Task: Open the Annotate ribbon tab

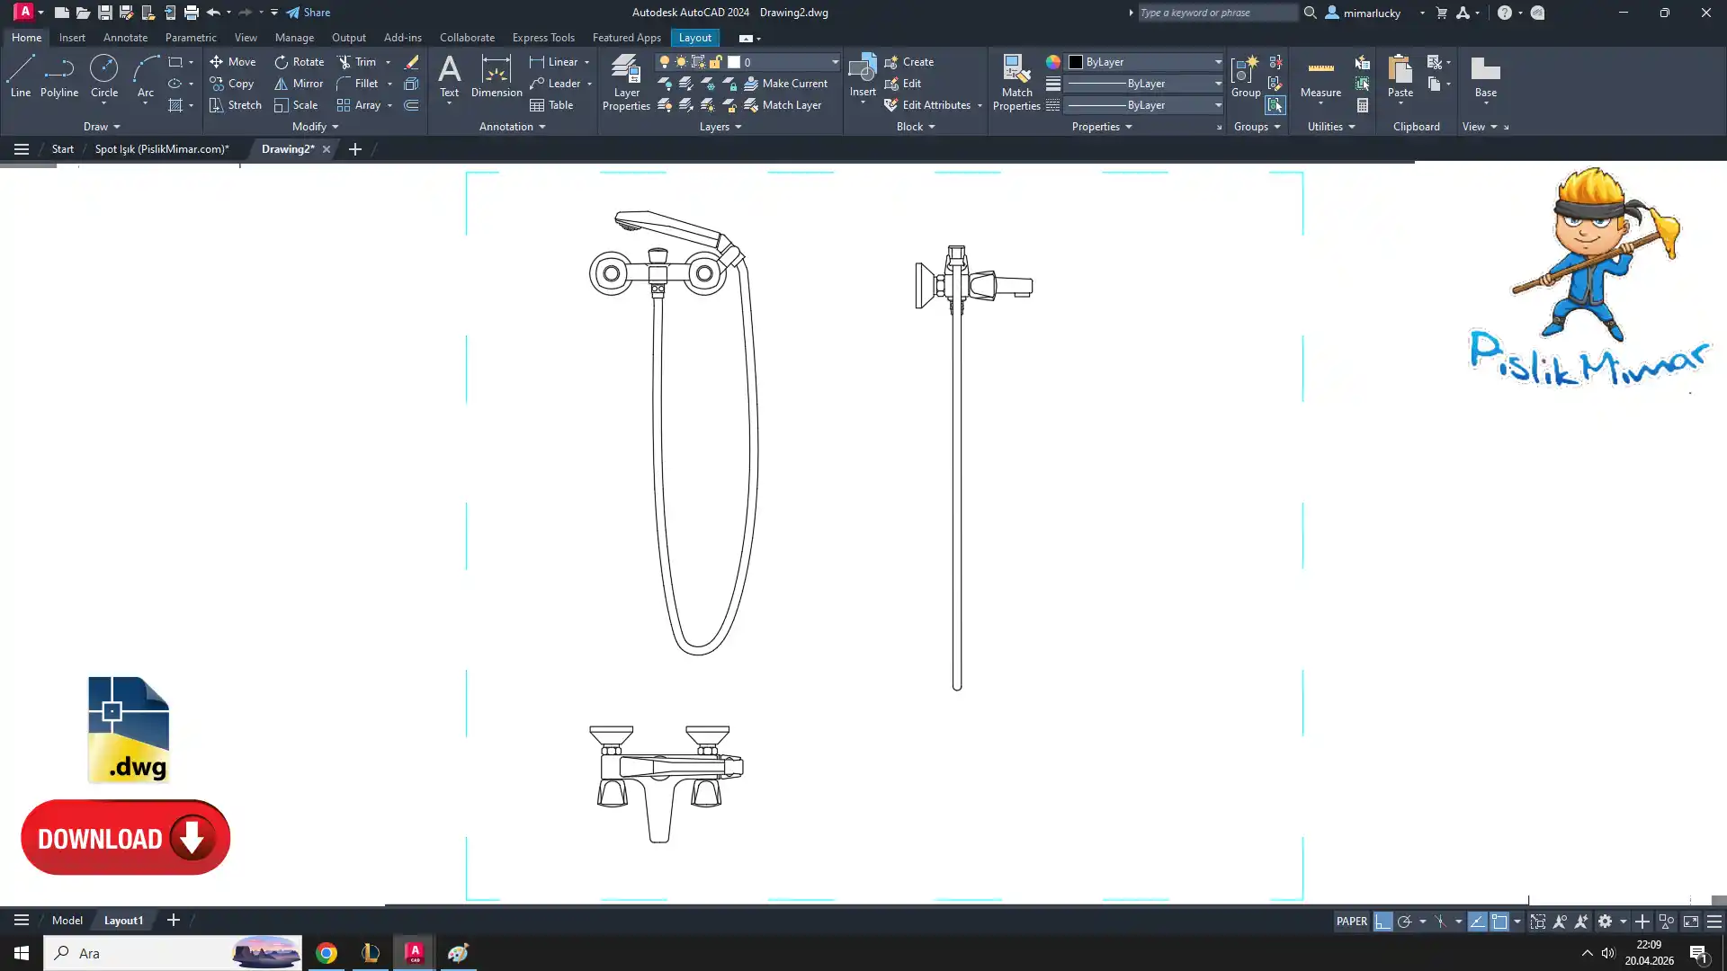Action: pos(125,38)
